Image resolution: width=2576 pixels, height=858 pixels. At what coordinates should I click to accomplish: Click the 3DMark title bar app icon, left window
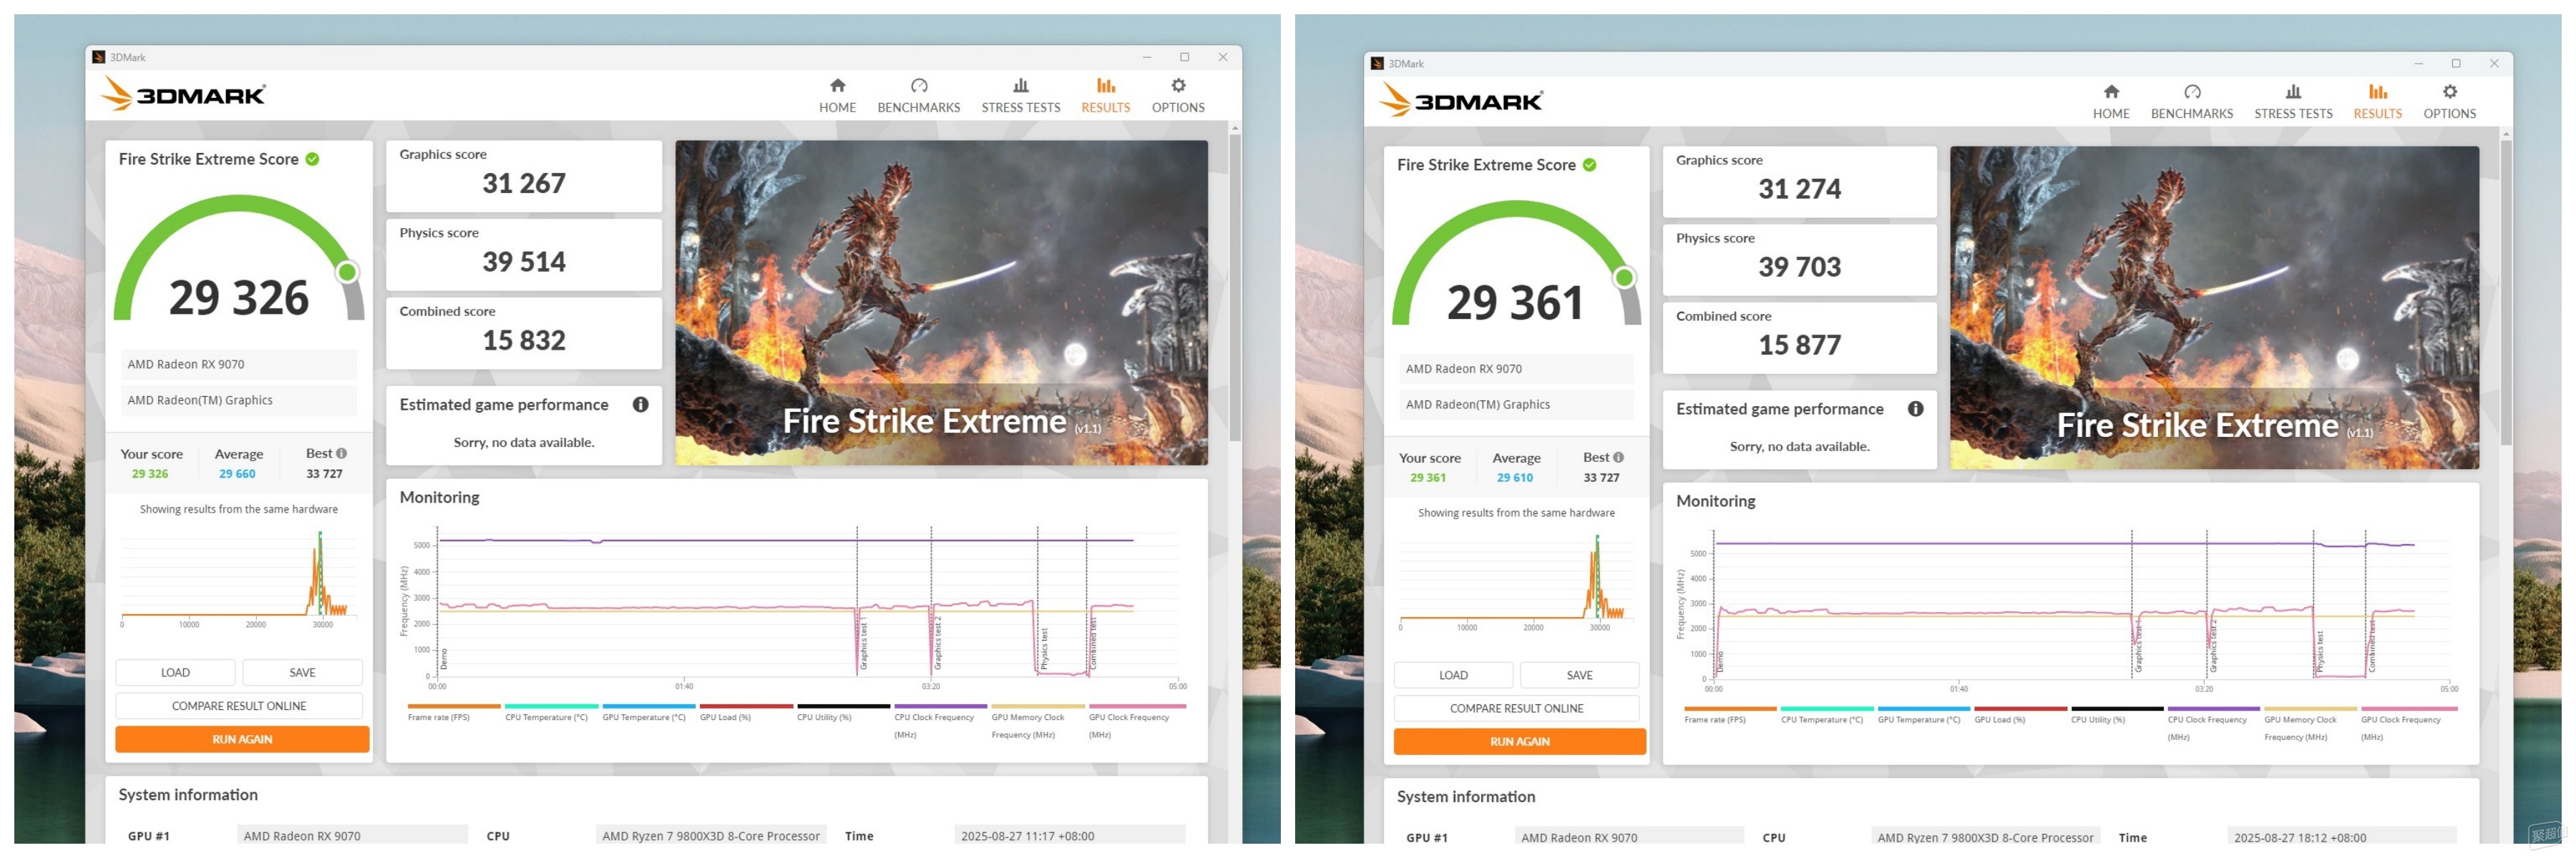[99, 57]
